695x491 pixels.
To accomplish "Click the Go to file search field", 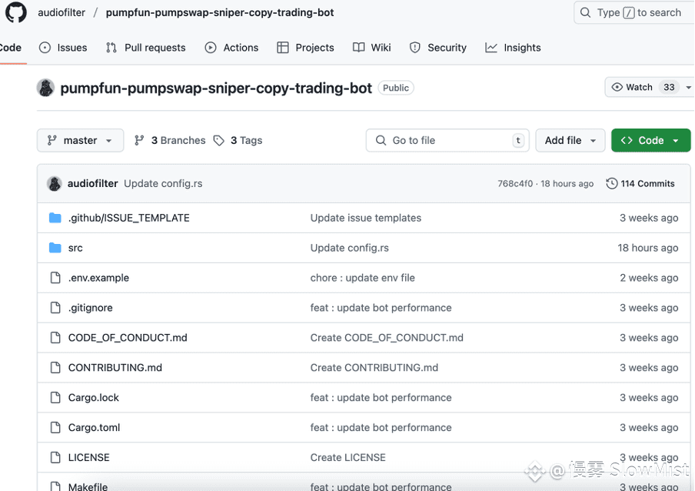I will click(x=447, y=141).
